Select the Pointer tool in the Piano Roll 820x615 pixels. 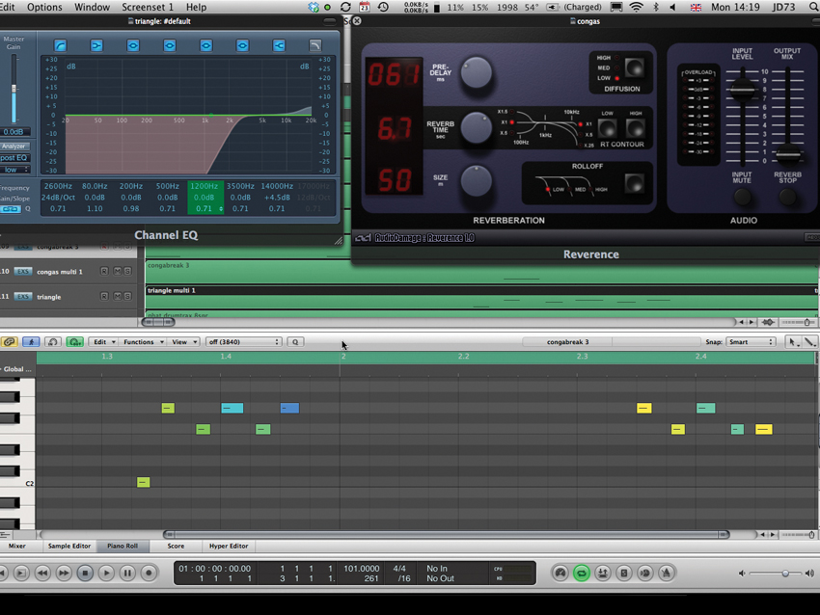tap(792, 342)
